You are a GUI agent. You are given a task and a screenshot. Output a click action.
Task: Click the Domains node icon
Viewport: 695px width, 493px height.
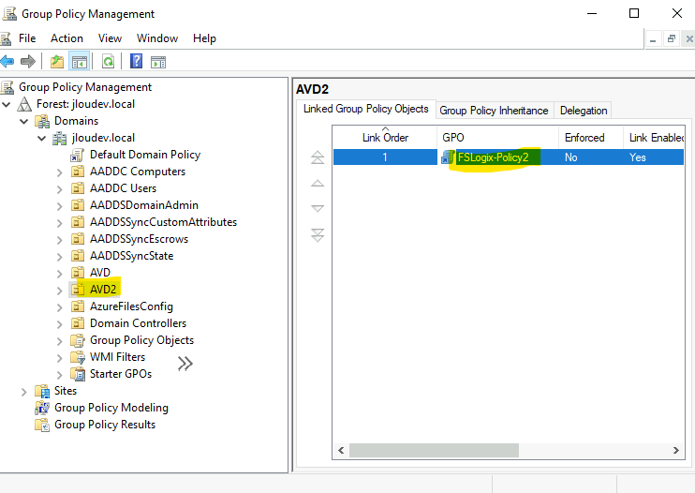(42, 121)
